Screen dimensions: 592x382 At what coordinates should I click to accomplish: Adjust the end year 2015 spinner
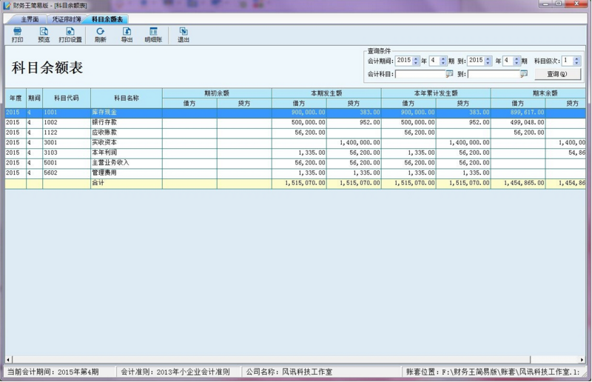488,61
